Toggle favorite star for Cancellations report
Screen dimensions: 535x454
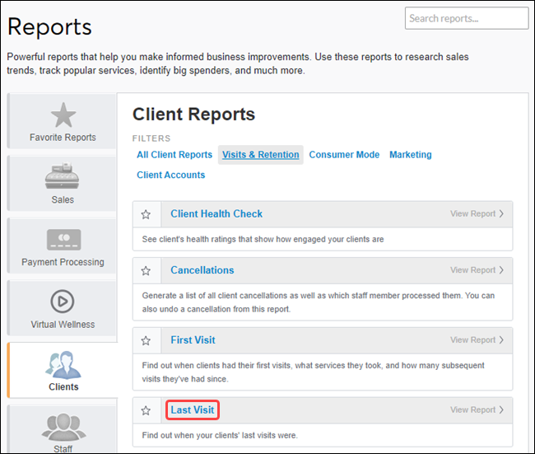[x=146, y=270]
